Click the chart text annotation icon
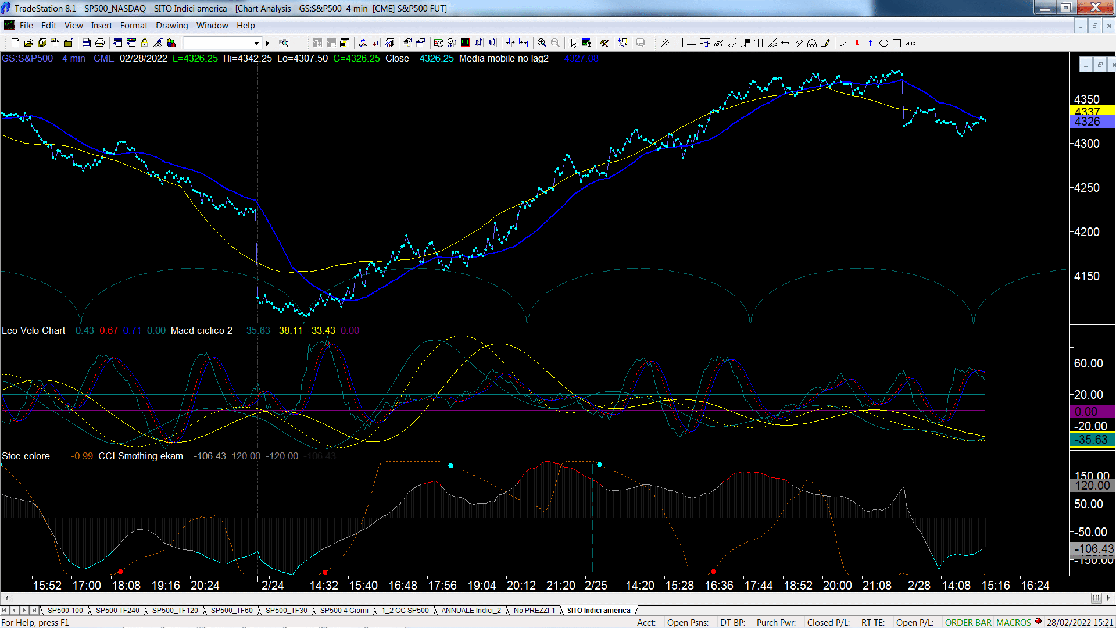The image size is (1116, 628). (x=586, y=43)
